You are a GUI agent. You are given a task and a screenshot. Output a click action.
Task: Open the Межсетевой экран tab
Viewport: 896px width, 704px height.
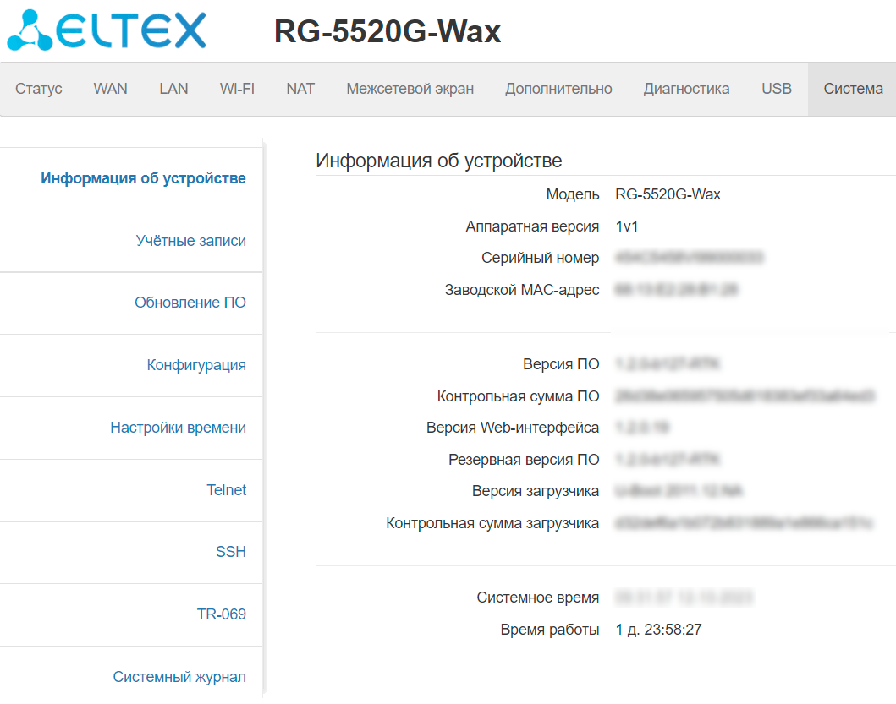point(410,89)
